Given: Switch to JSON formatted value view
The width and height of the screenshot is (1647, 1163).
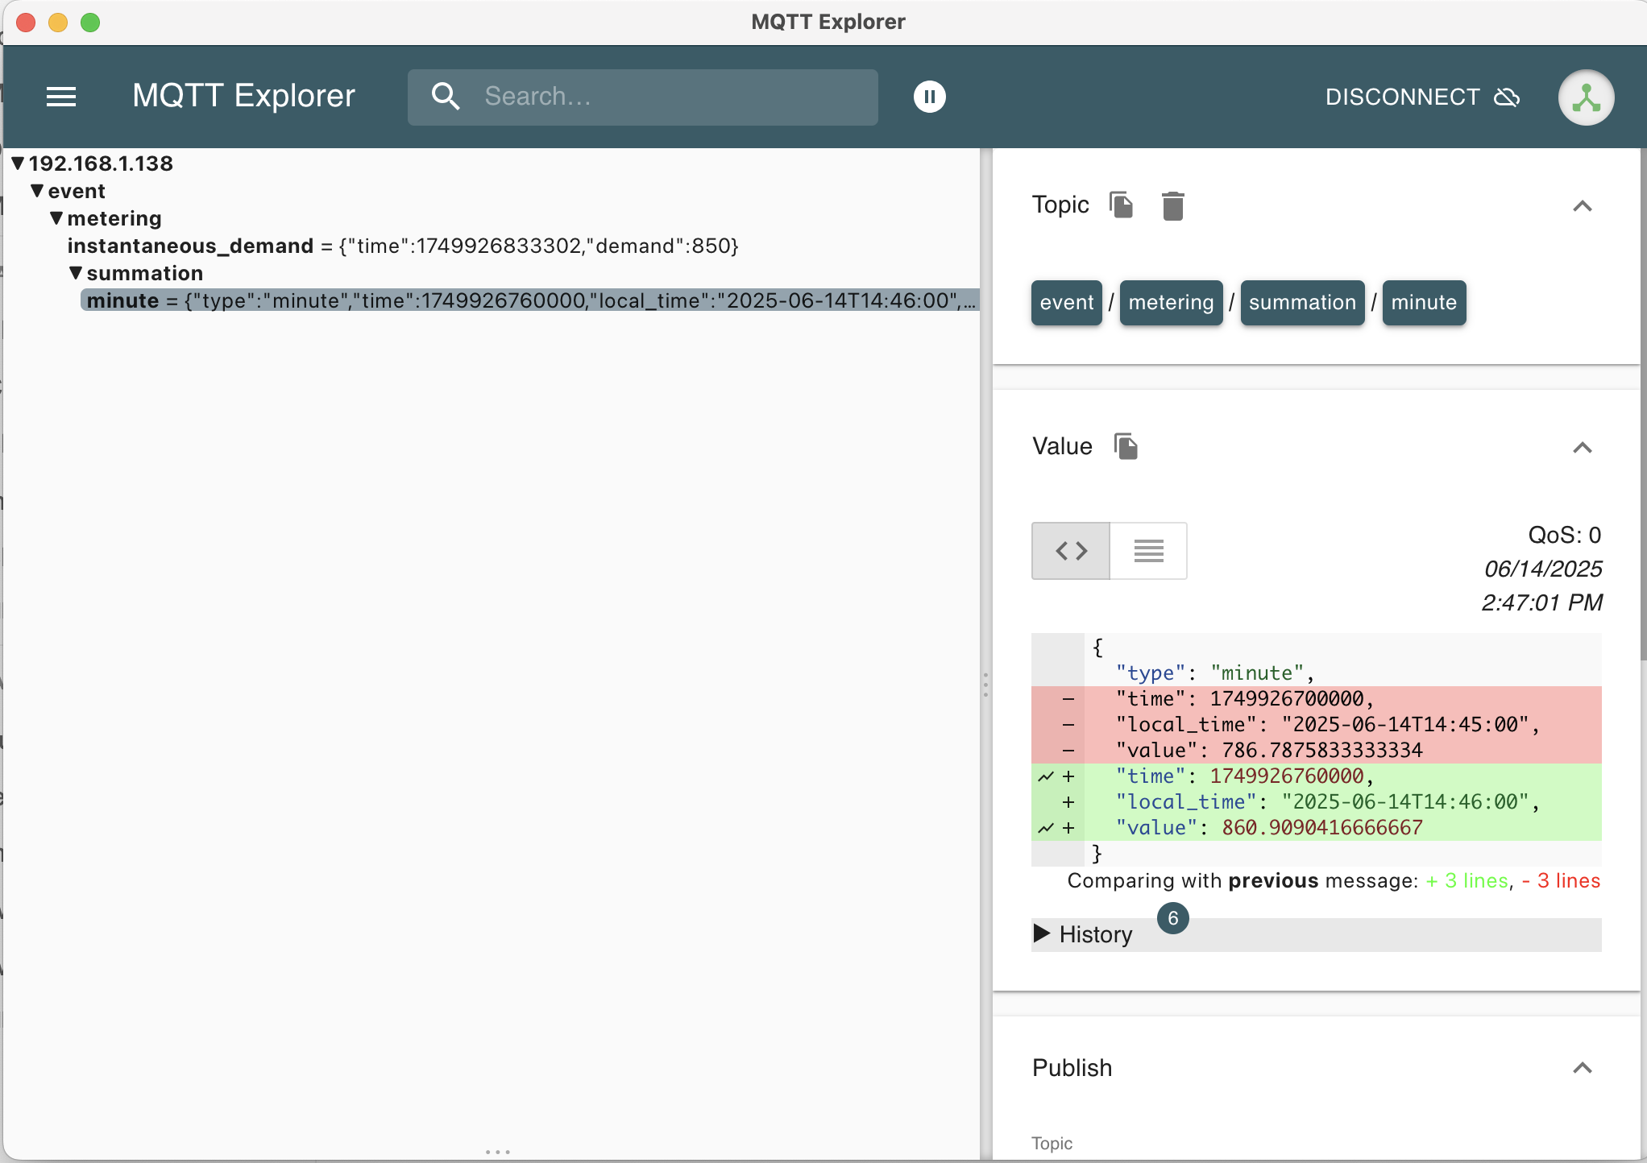Looking at the screenshot, I should [1071, 551].
